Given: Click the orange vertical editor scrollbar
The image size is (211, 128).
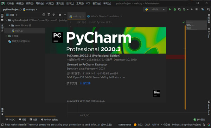Looking at the screenshot, I should (185, 67).
